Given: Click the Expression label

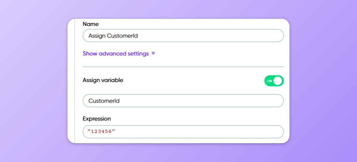Looking at the screenshot, I should 97,119.
